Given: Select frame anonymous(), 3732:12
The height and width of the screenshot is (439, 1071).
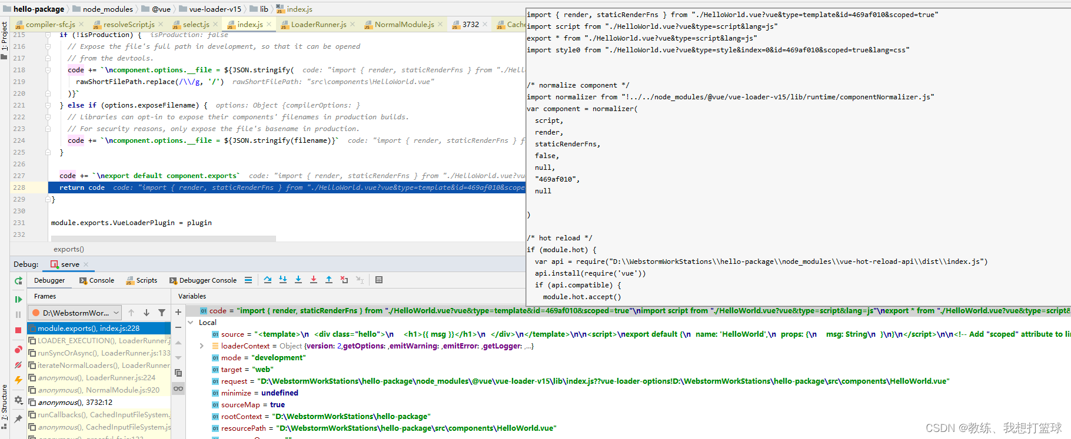Looking at the screenshot, I should [99, 402].
